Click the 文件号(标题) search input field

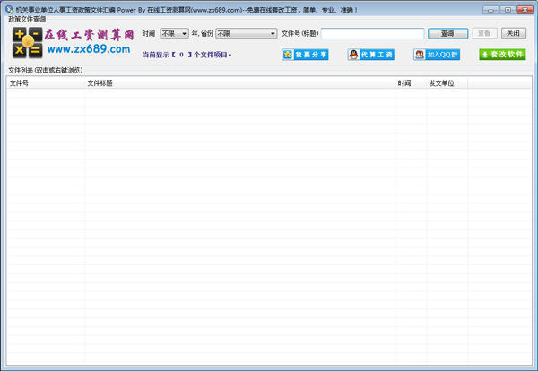pos(372,34)
